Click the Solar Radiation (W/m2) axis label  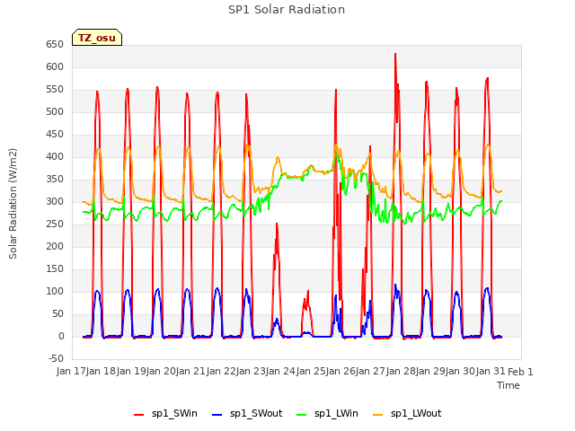point(13,204)
